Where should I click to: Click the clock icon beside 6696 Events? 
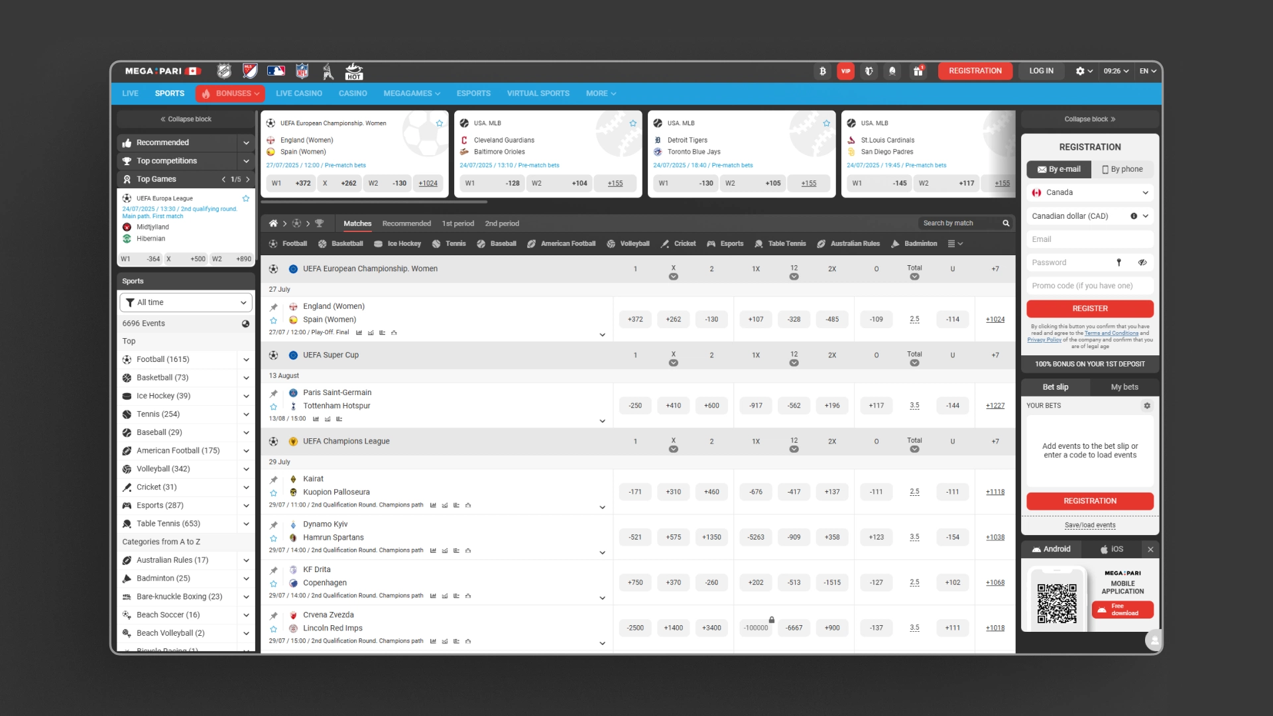245,324
